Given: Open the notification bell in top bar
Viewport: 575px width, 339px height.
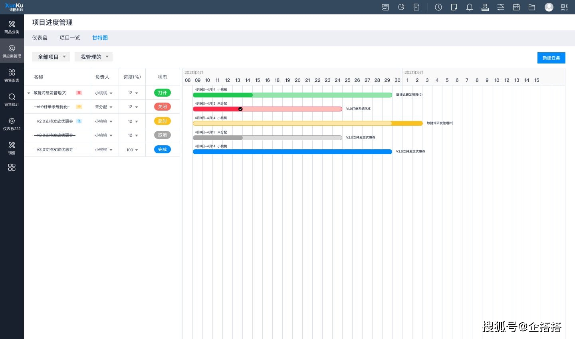Looking at the screenshot, I should coord(470,7).
